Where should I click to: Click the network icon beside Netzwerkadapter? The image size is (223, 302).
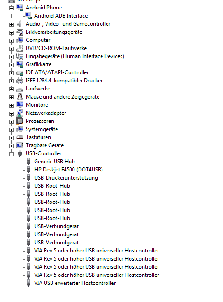tap(20, 113)
